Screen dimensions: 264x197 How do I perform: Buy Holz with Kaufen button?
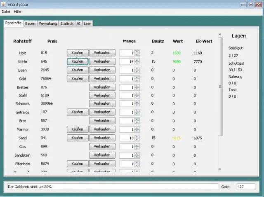[78, 53]
